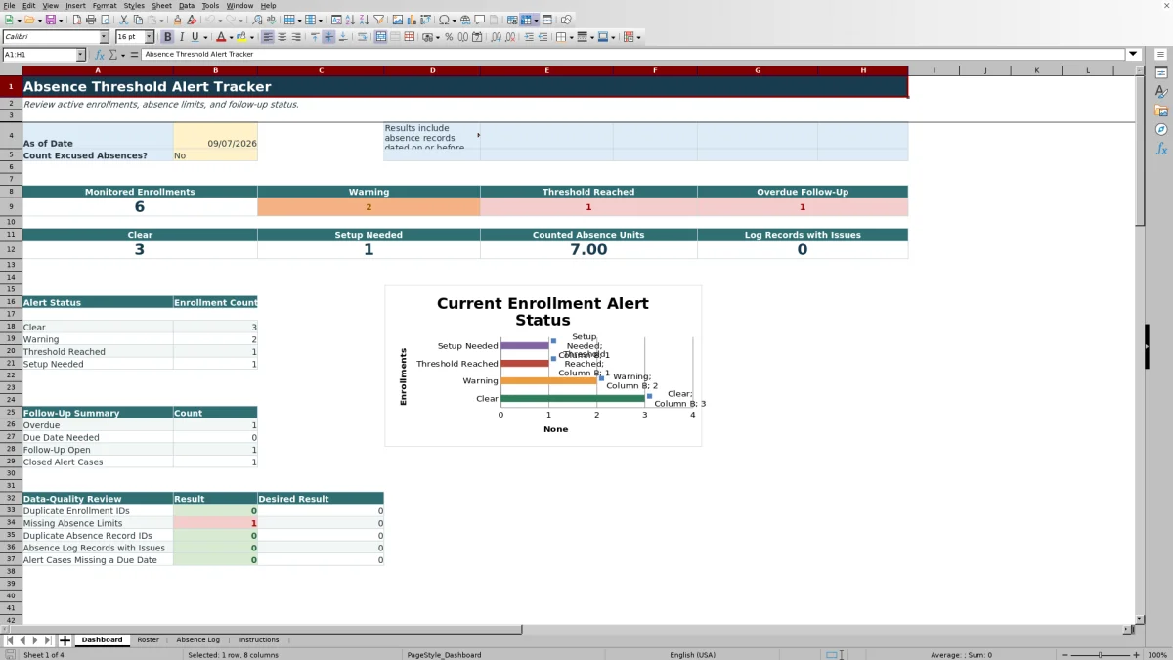Open the Sheet menu
Viewport: 1173px width, 660px height.
161,6
